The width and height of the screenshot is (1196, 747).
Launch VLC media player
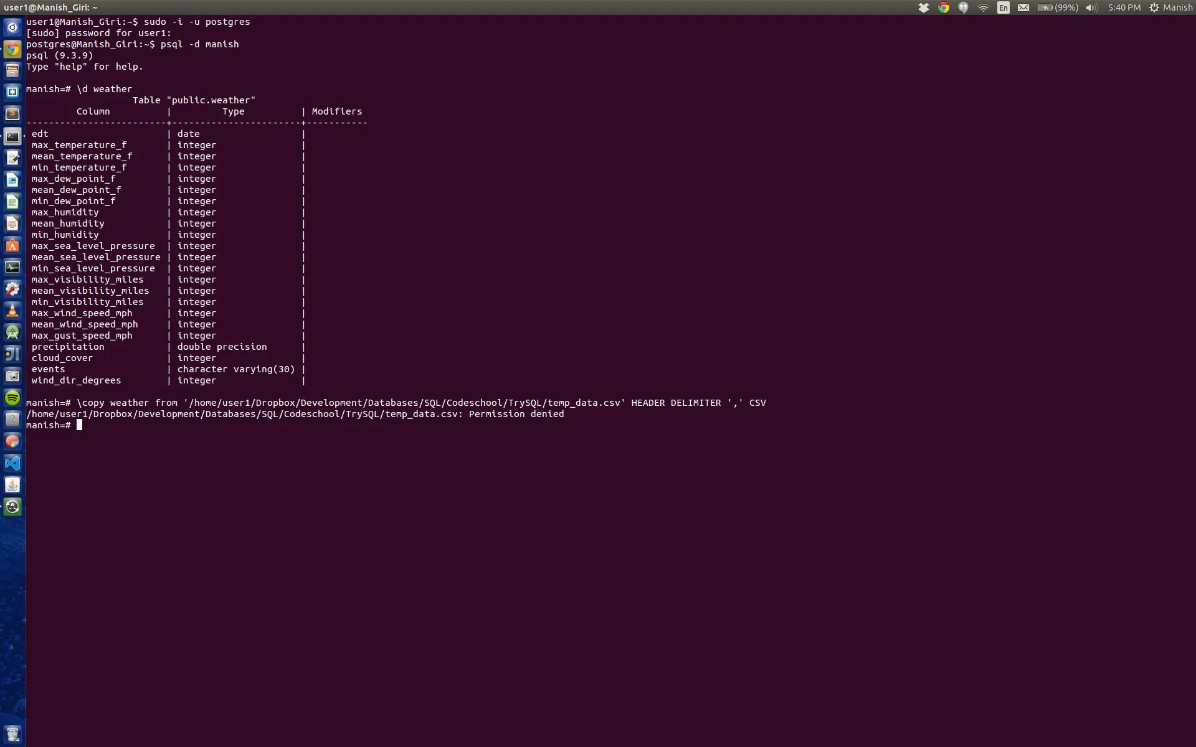(12, 310)
